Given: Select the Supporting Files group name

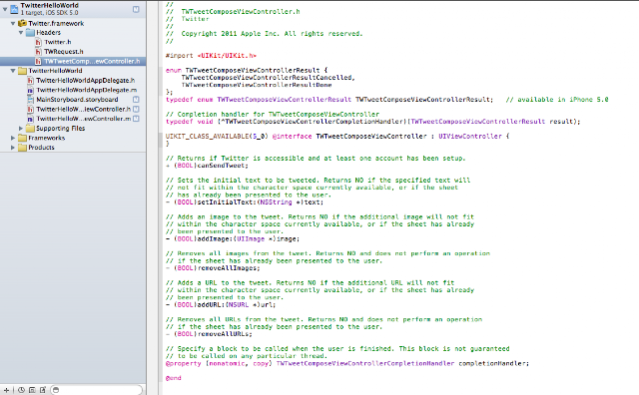Looking at the screenshot, I should [60, 129].
